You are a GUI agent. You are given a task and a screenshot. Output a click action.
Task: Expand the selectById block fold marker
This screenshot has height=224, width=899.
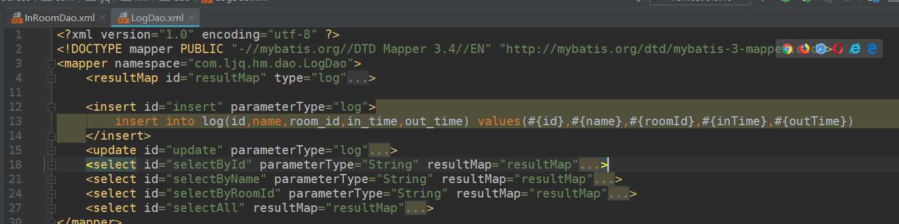click(x=51, y=164)
